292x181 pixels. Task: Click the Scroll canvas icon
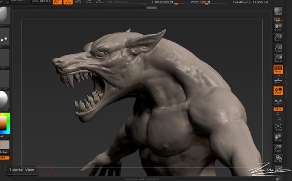[x=278, y=27]
